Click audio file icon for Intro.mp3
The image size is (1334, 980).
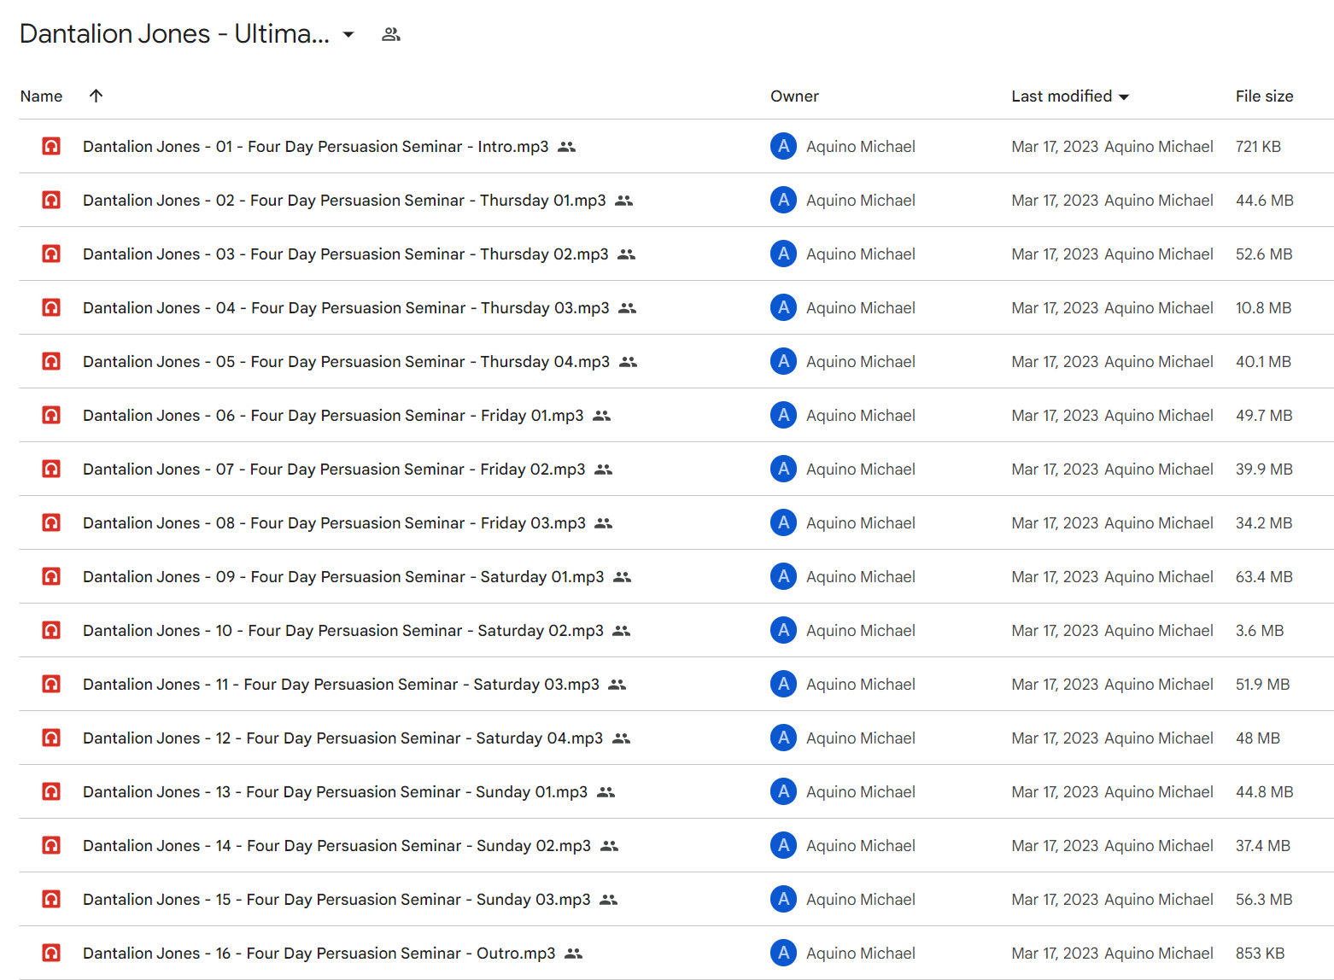coord(51,146)
